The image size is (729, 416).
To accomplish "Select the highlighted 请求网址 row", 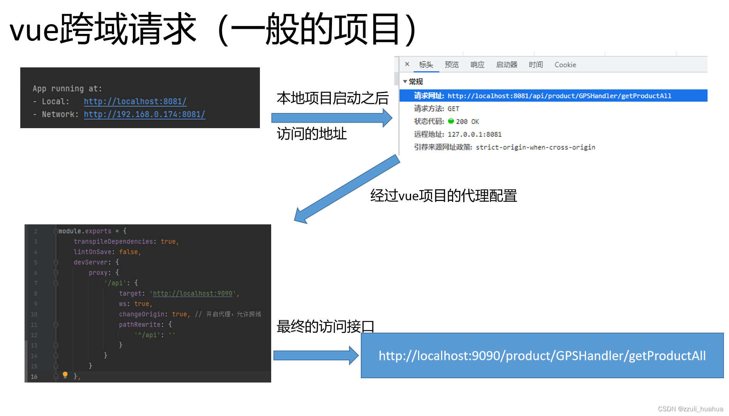I will click(553, 96).
